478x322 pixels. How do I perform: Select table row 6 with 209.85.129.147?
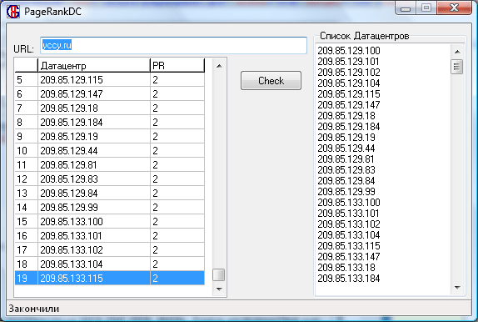pos(110,93)
